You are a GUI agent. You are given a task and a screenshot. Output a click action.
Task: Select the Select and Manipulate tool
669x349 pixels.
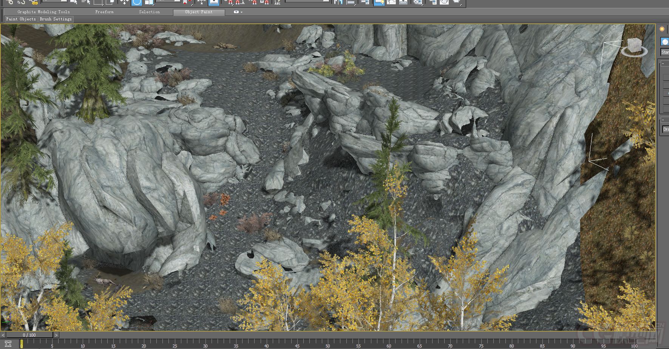tap(201, 2)
